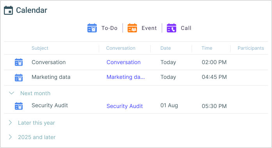Sort by the Subject column header
The image size is (272, 148).
pos(40,48)
